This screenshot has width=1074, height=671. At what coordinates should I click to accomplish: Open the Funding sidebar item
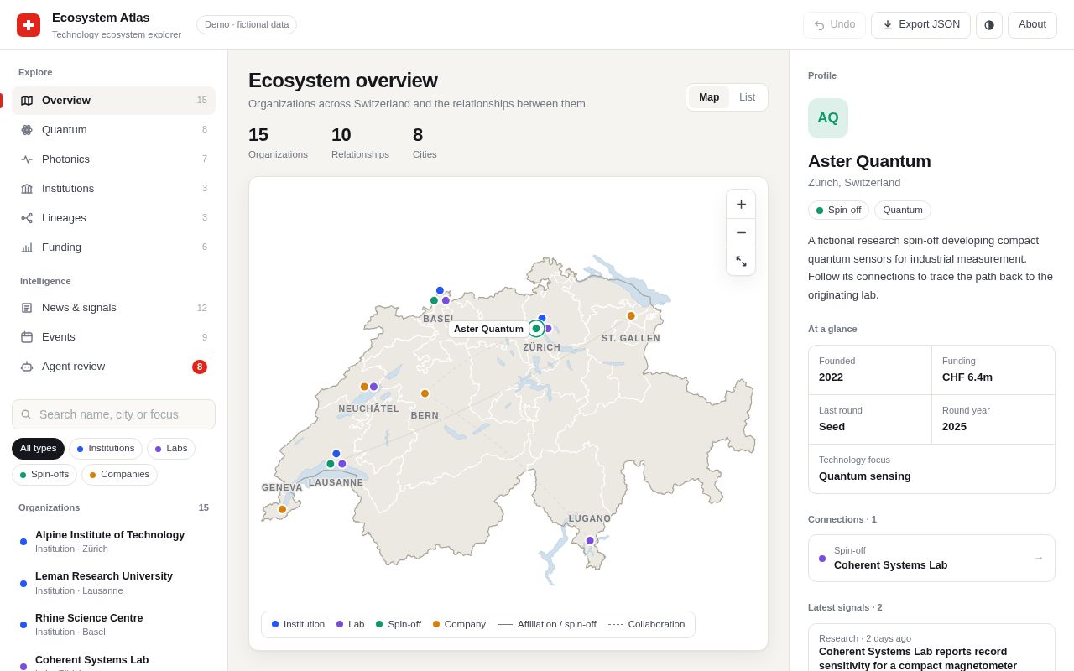point(113,247)
